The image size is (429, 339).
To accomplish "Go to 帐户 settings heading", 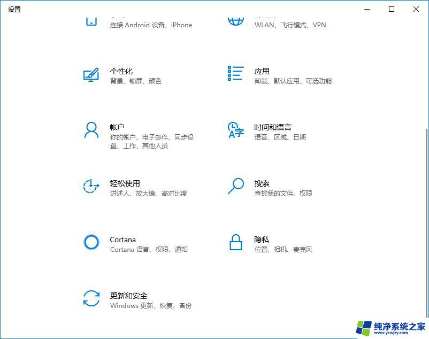I will tap(117, 127).
